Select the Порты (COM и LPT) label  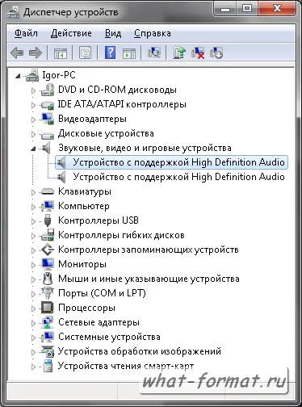102,293
